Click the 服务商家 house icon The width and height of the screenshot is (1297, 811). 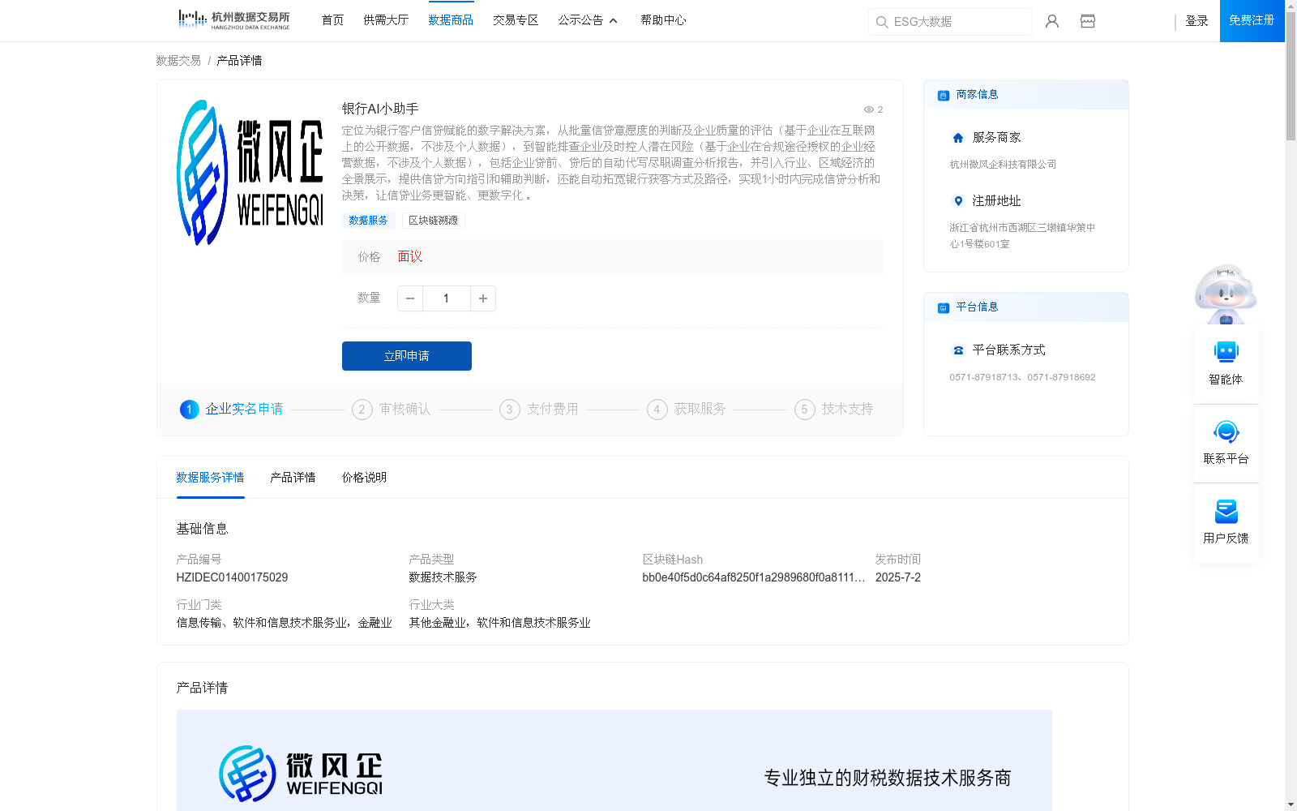pyautogui.click(x=958, y=138)
